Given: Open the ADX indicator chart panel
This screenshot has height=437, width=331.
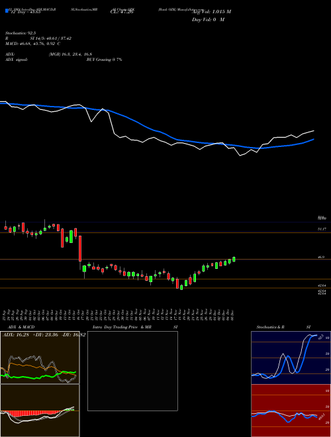Looking at the screenshot, I should 40,358.
